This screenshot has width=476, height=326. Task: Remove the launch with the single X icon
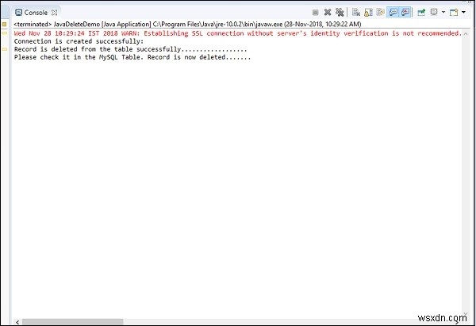click(x=327, y=13)
